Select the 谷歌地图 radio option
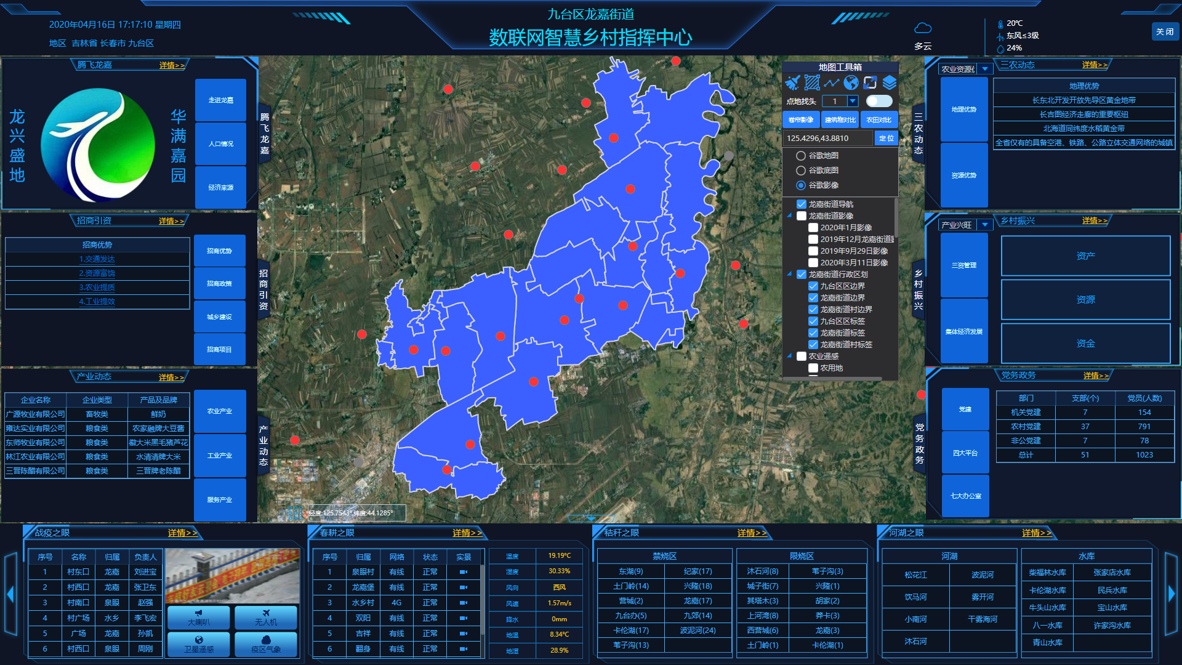1182x665 pixels. click(801, 156)
